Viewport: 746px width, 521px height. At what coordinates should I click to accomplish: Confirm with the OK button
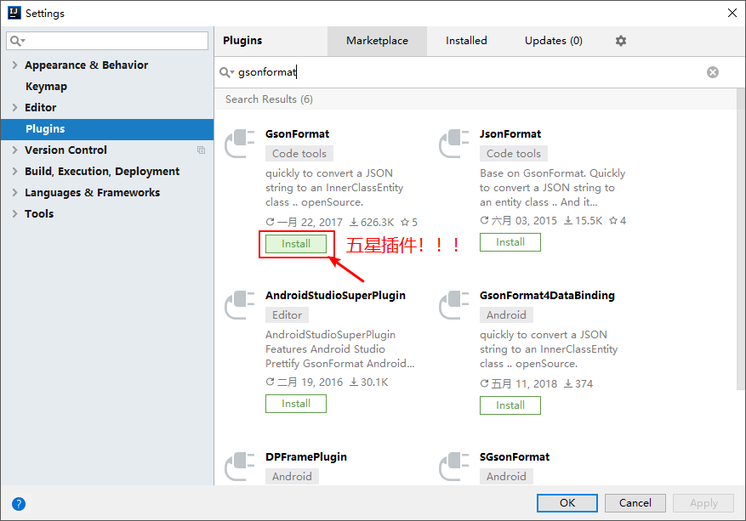(x=567, y=503)
